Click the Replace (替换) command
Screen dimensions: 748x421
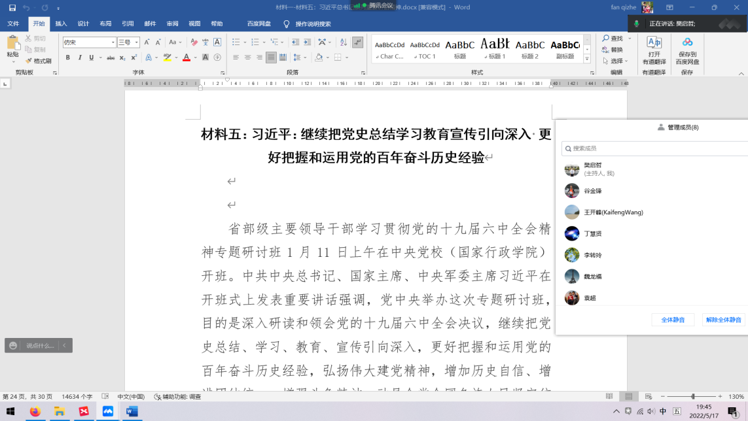613,50
